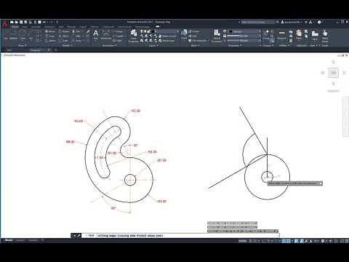The image size is (349, 262).
Task: Click the Insert block icon
Action: point(184,34)
